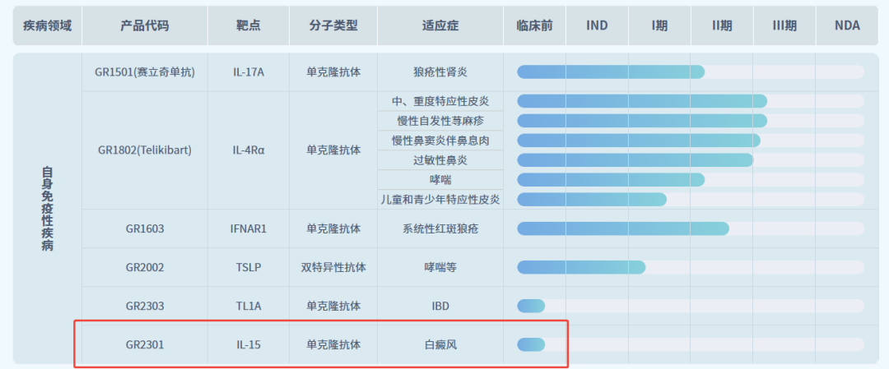Click indication 哮喘等
889x369 pixels.
pyautogui.click(x=440, y=267)
